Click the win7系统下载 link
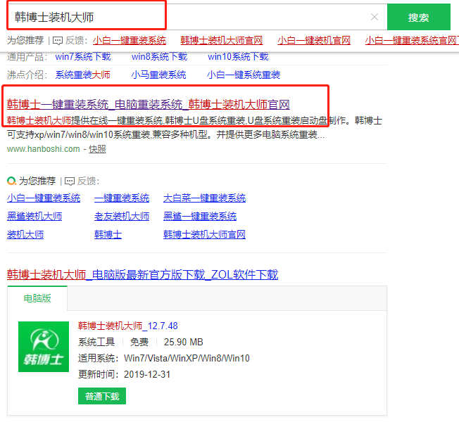Viewport: 459px width, 422px height. [82, 57]
